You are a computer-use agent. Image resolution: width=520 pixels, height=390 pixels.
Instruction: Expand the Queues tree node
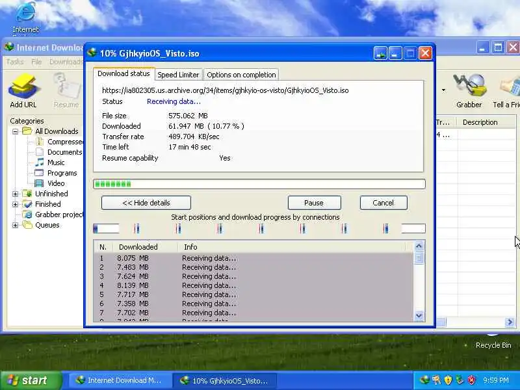[x=15, y=225]
